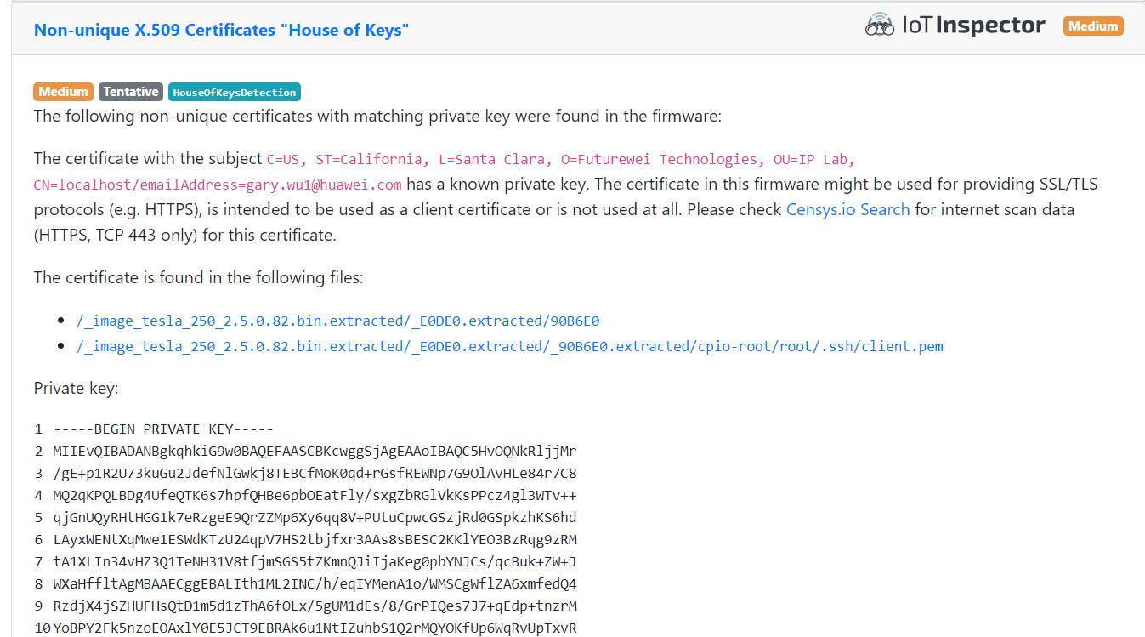Click the gray Tentative tag
Viewport: 1145px width, 637px height.
(131, 92)
